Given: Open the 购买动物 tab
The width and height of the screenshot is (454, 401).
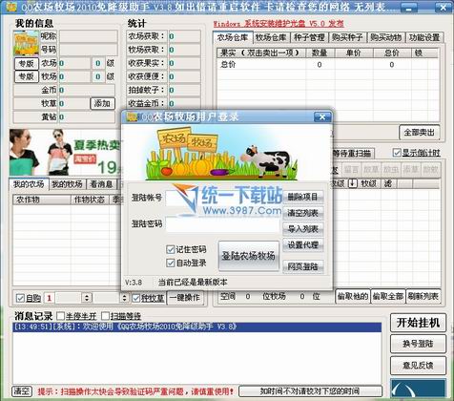Looking at the screenshot, I should [386, 37].
